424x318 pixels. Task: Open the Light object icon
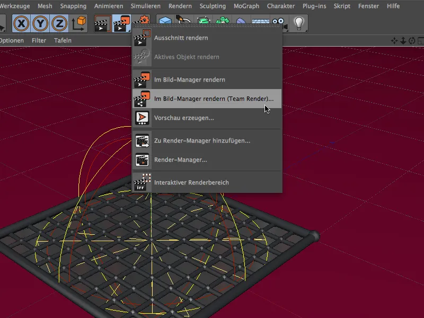299,22
